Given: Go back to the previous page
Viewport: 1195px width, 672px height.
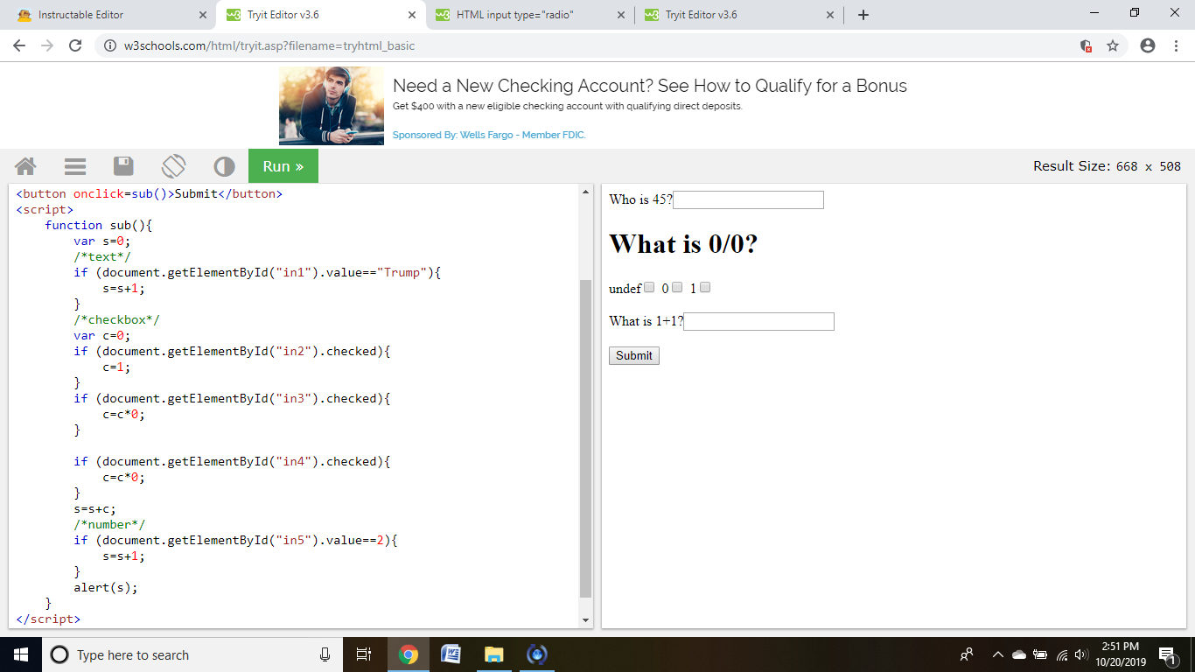Looking at the screenshot, I should click(19, 45).
